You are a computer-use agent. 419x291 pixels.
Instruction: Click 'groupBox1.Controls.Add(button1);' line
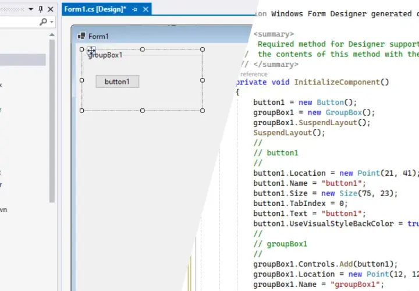325,264
